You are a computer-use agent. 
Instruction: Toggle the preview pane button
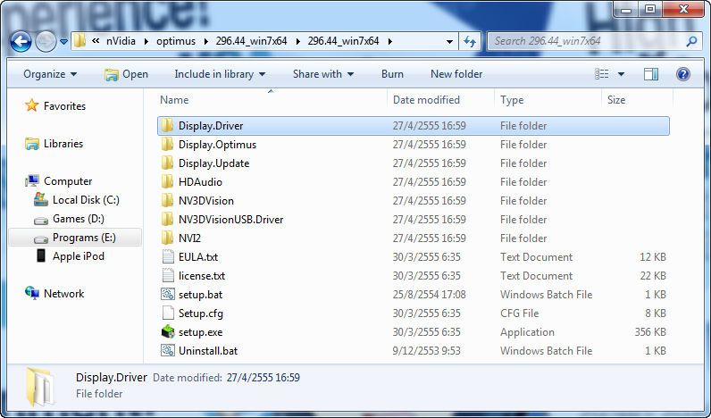tap(651, 74)
